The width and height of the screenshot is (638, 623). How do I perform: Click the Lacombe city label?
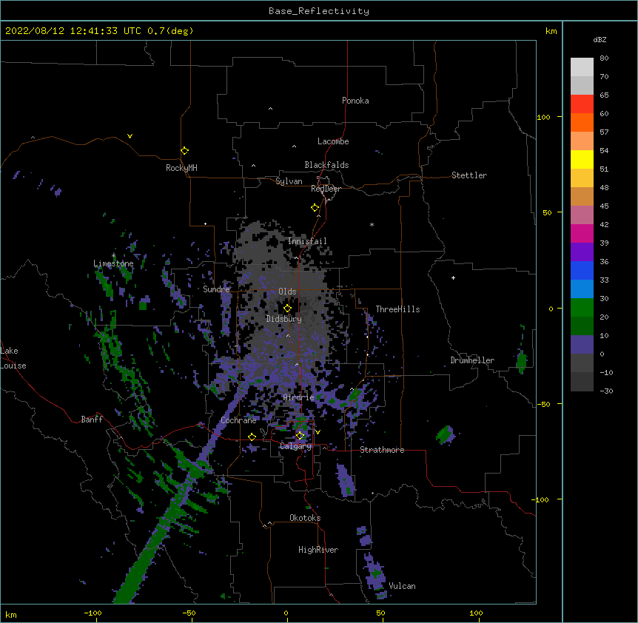coord(333,141)
